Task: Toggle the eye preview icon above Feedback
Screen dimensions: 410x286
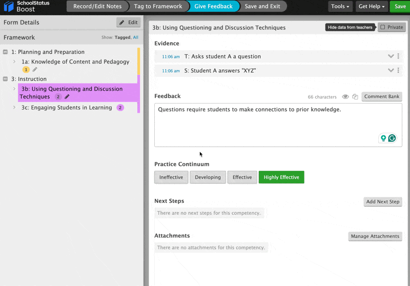Action: [x=345, y=97]
